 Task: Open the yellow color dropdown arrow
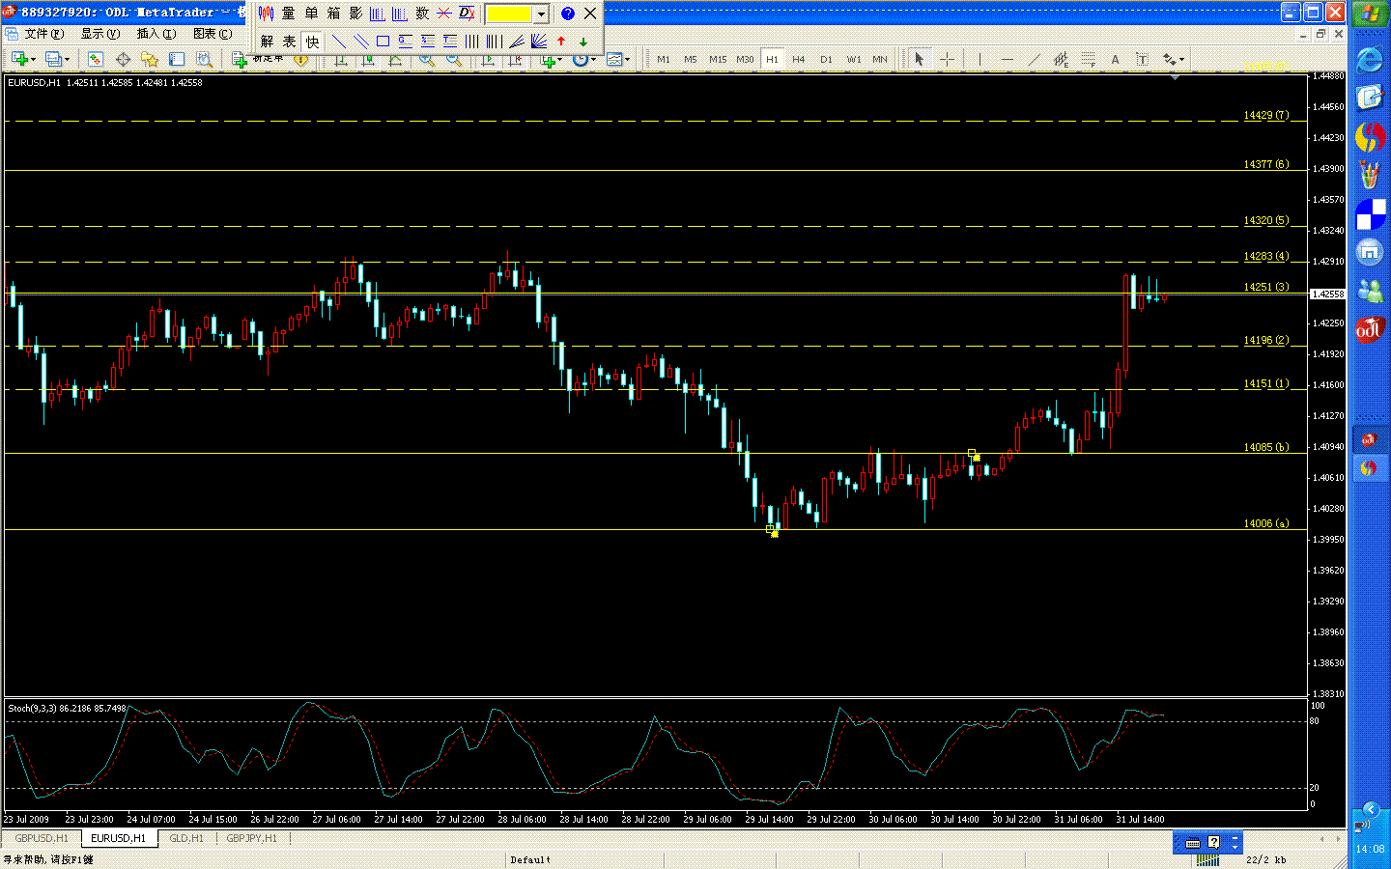click(x=542, y=14)
